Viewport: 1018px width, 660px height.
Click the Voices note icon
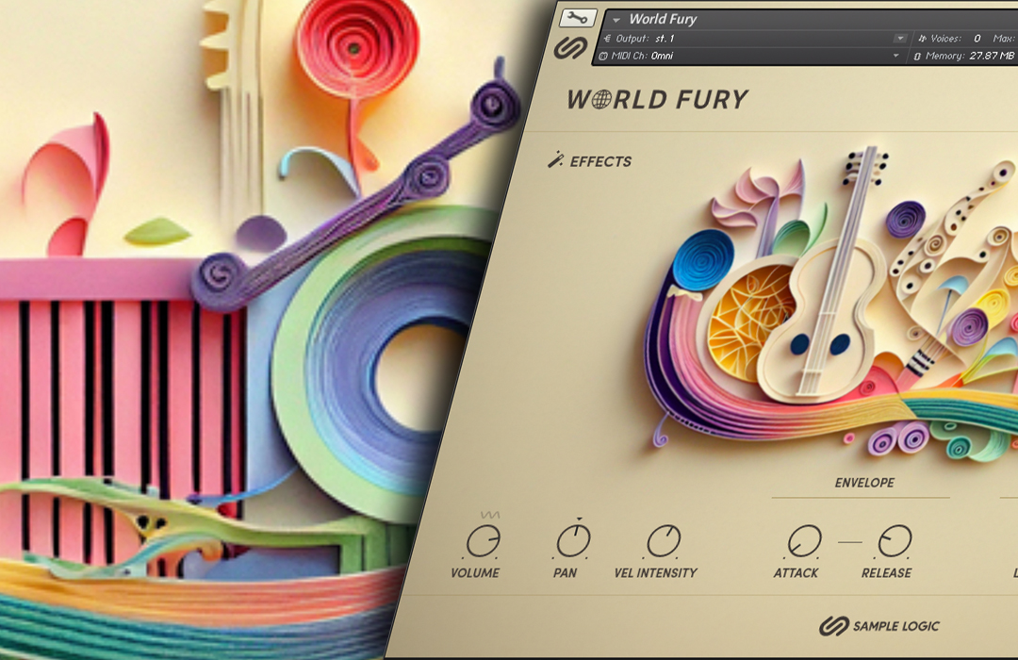[923, 39]
